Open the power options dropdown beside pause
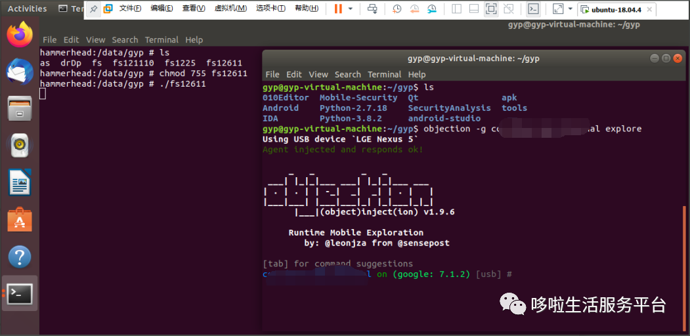 click(x=351, y=9)
